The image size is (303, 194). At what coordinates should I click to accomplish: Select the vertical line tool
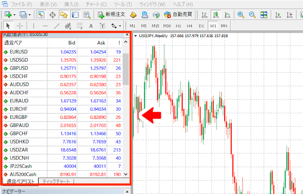click(x=34, y=25)
